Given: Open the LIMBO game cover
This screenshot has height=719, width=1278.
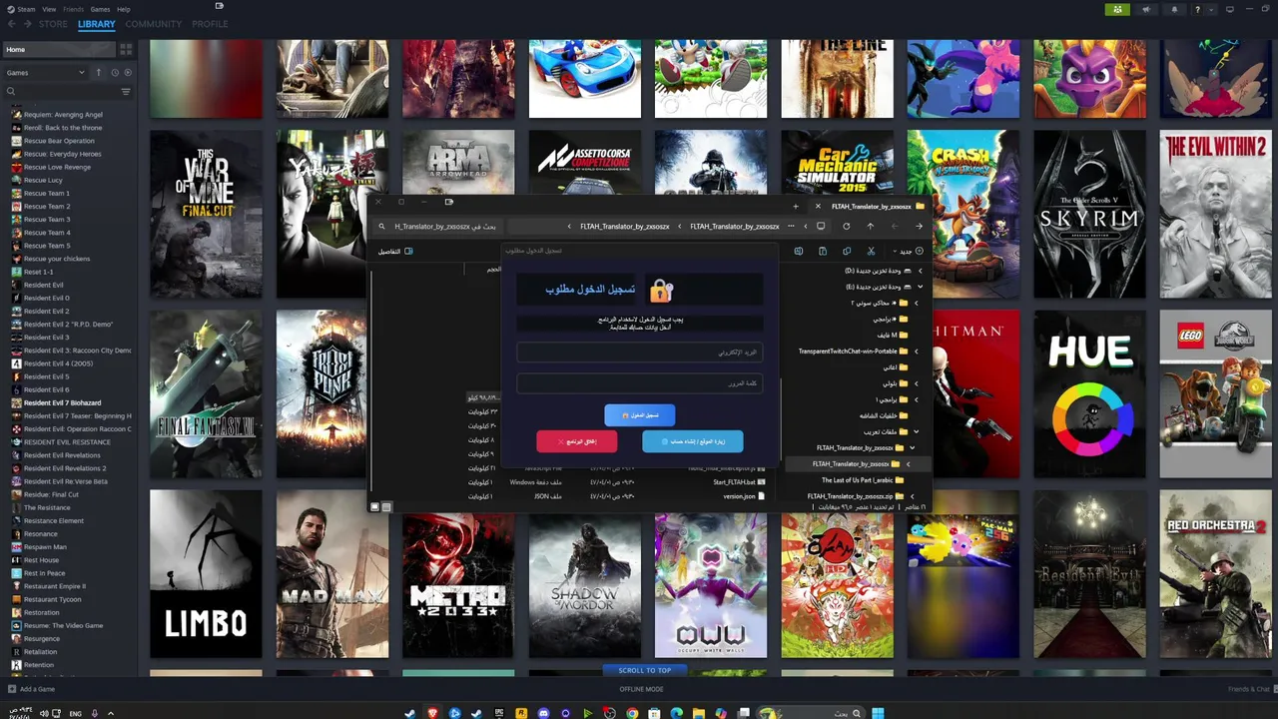Looking at the screenshot, I should tap(206, 574).
